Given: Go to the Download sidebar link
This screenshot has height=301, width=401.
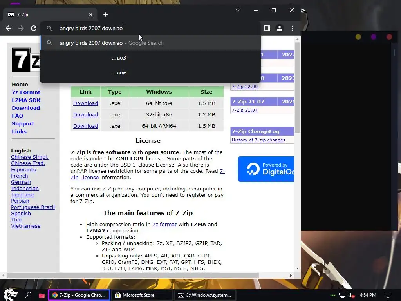Looking at the screenshot, I should click(x=26, y=108).
